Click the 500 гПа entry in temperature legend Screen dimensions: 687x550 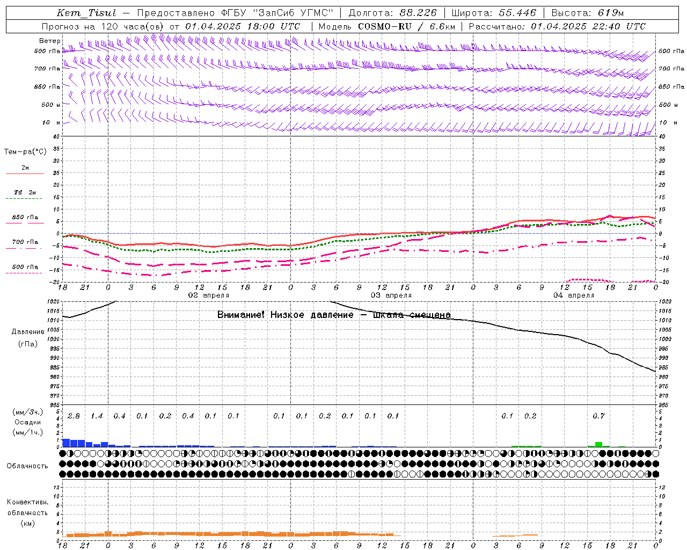[x=25, y=267]
